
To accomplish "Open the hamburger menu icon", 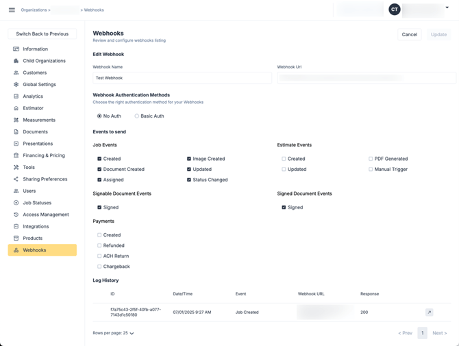I will coord(12,10).
